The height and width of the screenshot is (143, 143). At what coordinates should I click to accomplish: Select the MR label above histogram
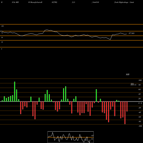click(x=128, y=74)
